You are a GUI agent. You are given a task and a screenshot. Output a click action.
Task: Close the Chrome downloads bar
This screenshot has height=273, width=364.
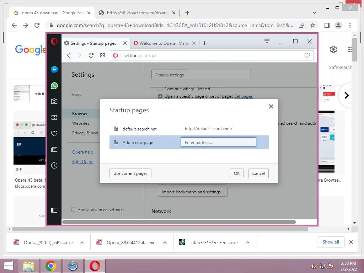click(351, 242)
